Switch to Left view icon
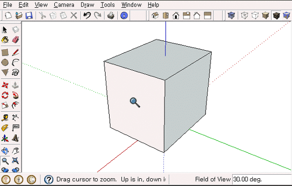 (x=207, y=15)
